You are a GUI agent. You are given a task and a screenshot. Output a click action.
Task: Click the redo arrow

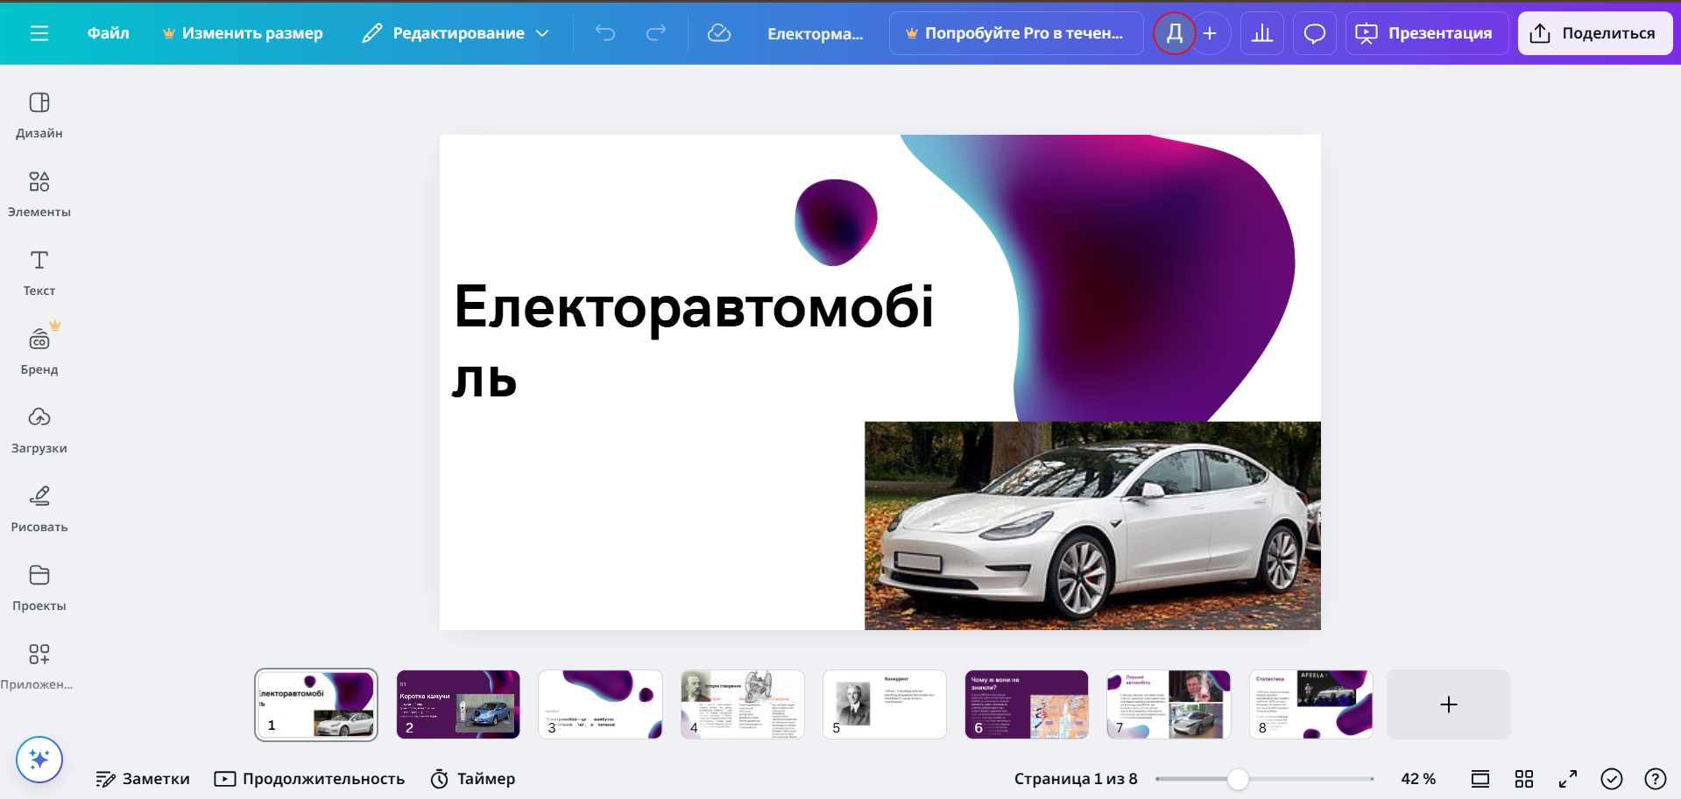[x=656, y=33]
